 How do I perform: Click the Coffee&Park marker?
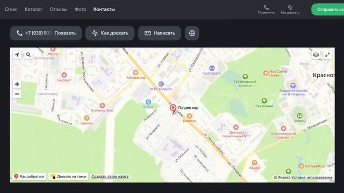coord(302,166)
